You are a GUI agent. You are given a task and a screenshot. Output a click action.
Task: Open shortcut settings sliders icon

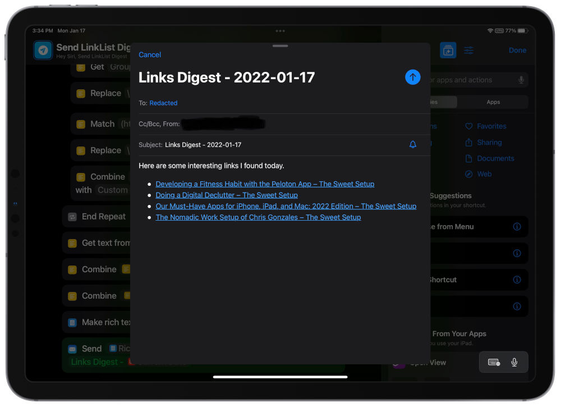(x=468, y=51)
